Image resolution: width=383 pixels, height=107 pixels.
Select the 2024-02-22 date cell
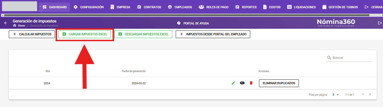pos(139,83)
